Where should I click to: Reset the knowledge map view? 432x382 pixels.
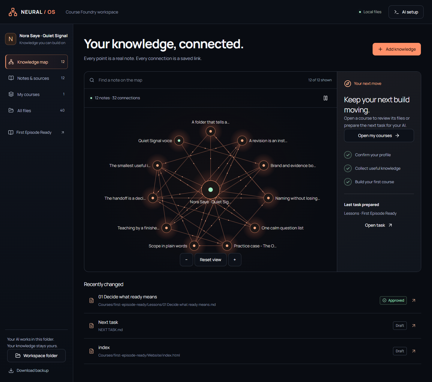coord(211,260)
